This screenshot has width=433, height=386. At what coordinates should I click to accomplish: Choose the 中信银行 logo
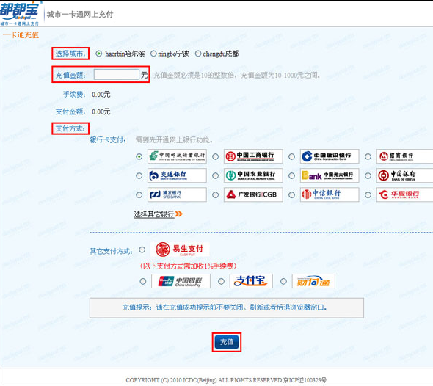(330, 194)
